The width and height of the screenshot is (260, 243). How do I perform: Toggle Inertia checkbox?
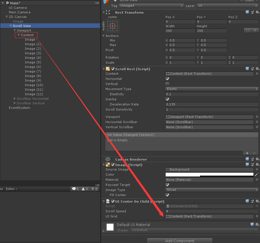pos(167,99)
